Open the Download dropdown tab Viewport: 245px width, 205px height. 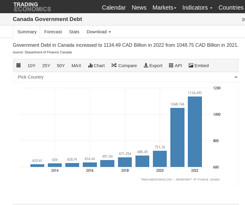(x=99, y=32)
